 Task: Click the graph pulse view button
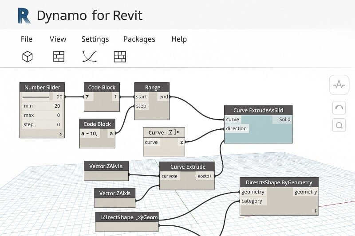[339, 85]
